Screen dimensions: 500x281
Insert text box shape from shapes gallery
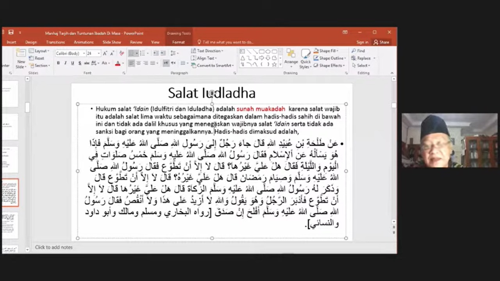(242, 52)
